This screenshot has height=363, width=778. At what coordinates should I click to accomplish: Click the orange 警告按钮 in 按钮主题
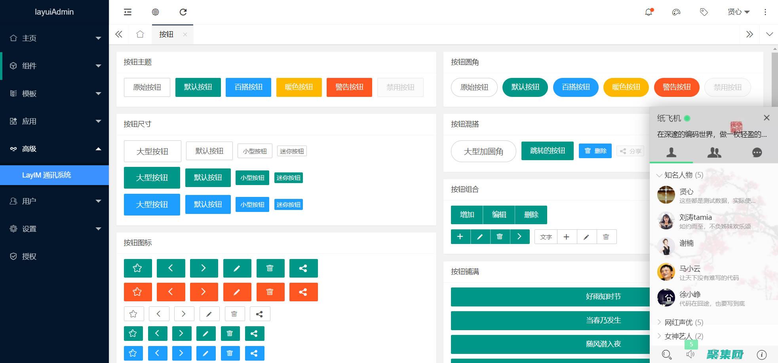tap(349, 87)
